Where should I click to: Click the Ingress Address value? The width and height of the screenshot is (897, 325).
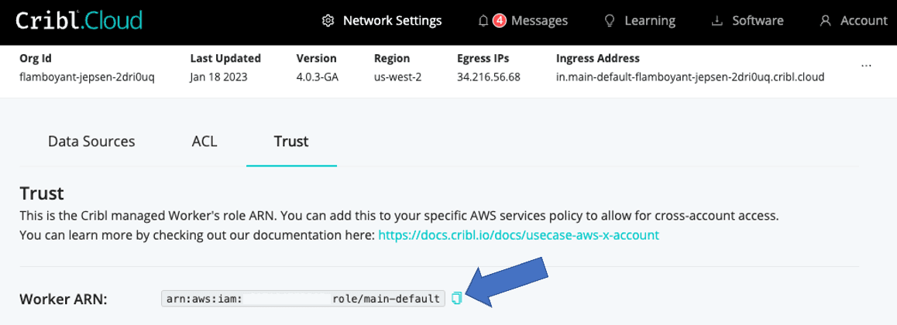click(689, 77)
